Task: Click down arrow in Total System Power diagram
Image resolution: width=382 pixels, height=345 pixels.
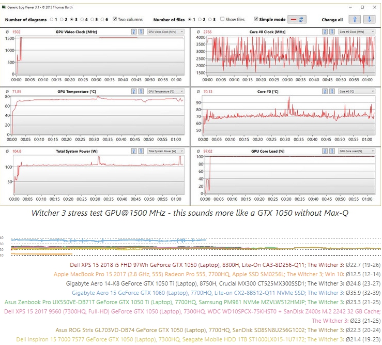Action: 141,151
